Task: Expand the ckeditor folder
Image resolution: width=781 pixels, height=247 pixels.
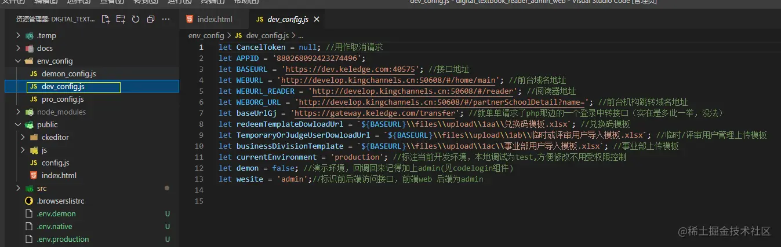Action: 23,137
